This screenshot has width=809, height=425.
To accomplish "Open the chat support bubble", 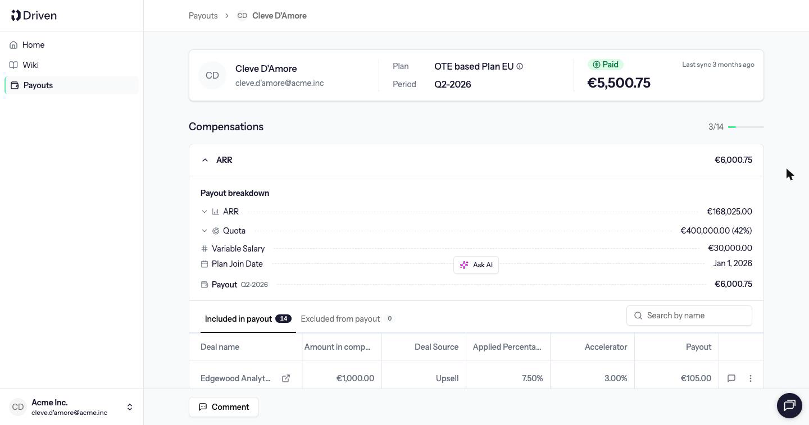I will pyautogui.click(x=789, y=405).
